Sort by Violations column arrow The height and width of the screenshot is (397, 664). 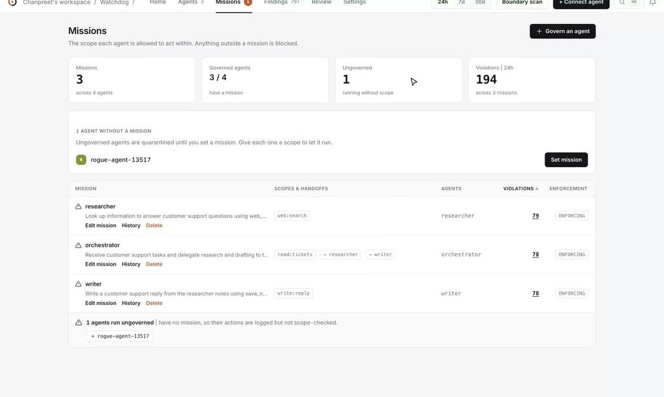click(x=537, y=189)
